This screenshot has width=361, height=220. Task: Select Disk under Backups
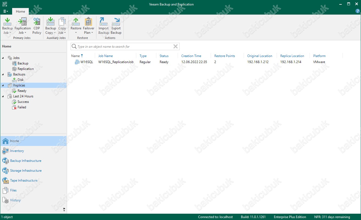click(21, 80)
